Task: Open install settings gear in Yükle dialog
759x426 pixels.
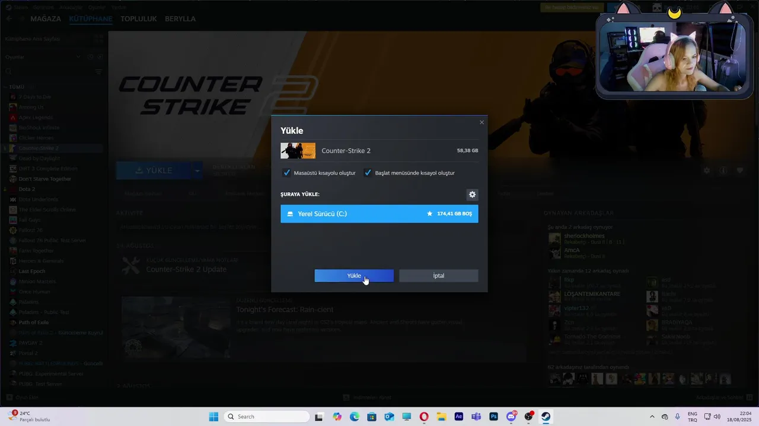Action: click(x=472, y=195)
